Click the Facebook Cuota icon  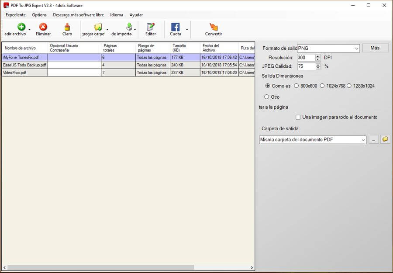tap(175, 27)
